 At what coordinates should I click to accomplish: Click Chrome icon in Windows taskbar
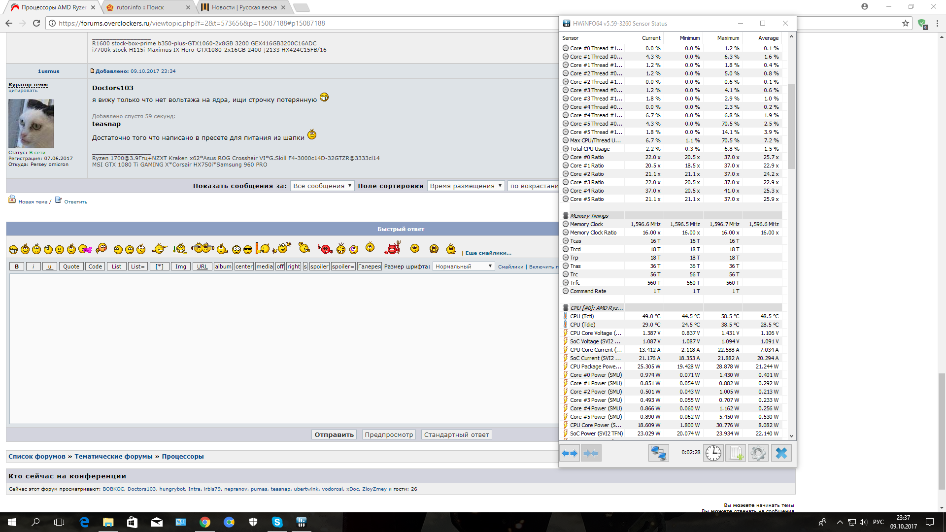point(205,522)
